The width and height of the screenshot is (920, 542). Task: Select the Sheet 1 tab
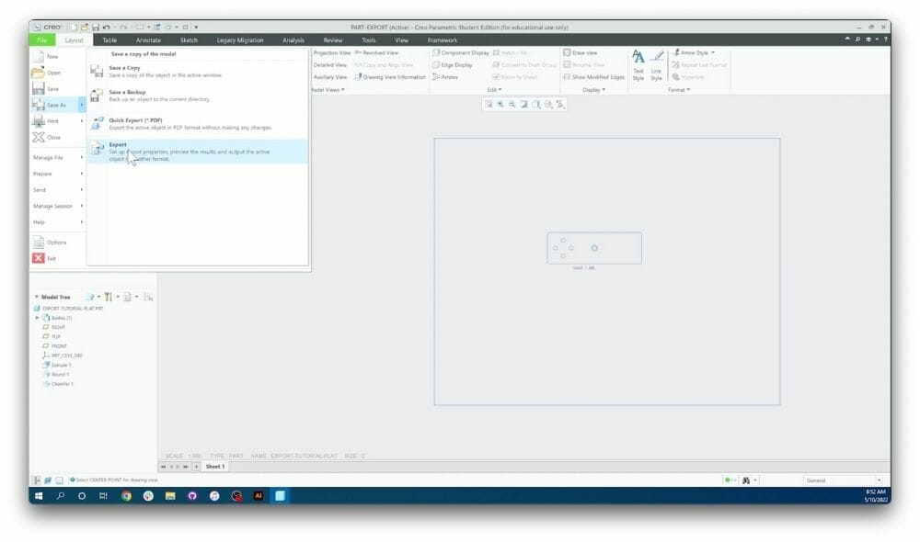coord(213,466)
